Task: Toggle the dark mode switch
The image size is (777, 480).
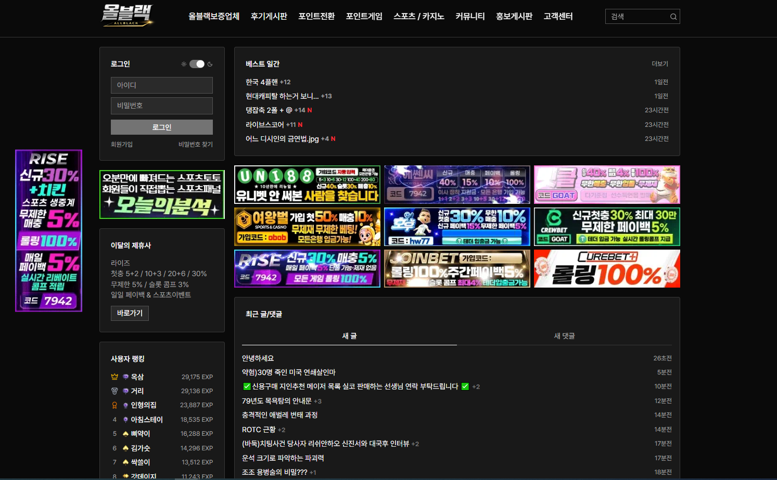Action: click(197, 64)
